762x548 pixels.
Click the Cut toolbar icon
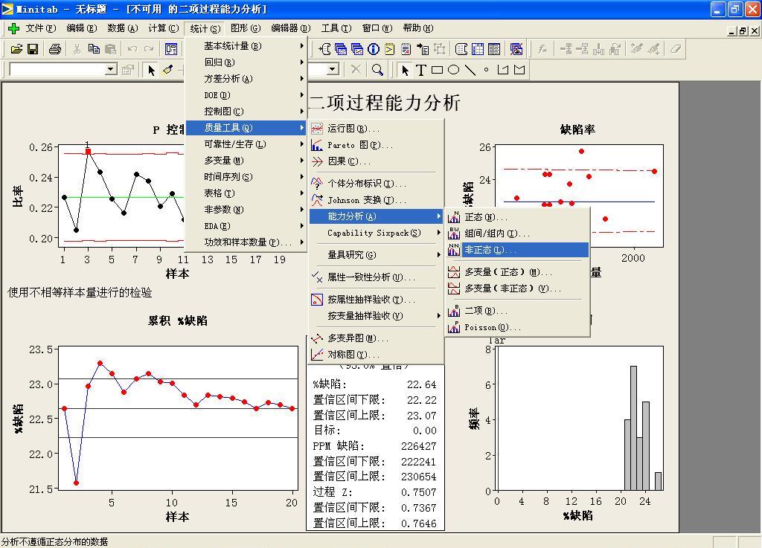(77, 48)
